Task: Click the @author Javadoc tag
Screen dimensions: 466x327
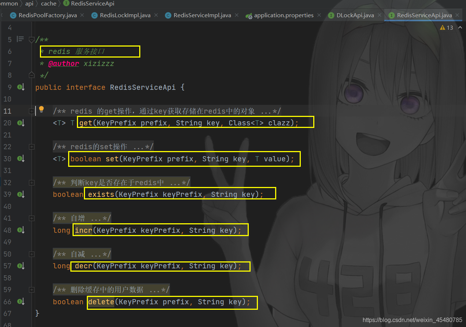Action: (x=64, y=63)
